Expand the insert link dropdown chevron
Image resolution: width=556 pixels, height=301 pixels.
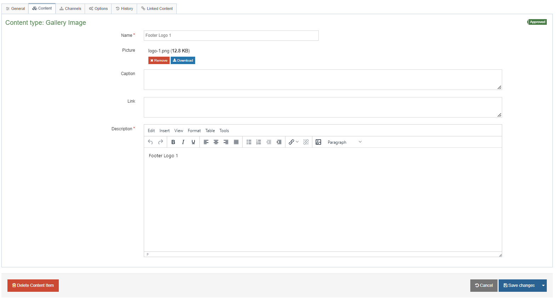coord(297,142)
